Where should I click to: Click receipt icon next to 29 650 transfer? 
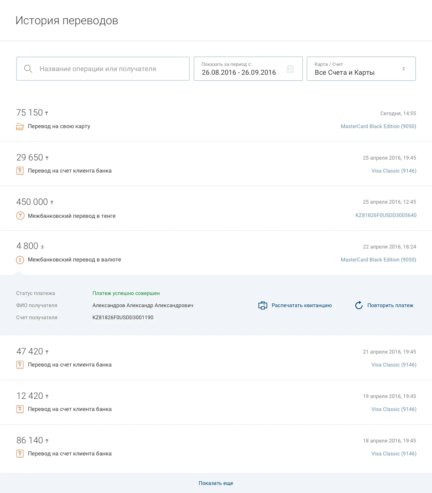pos(20,171)
